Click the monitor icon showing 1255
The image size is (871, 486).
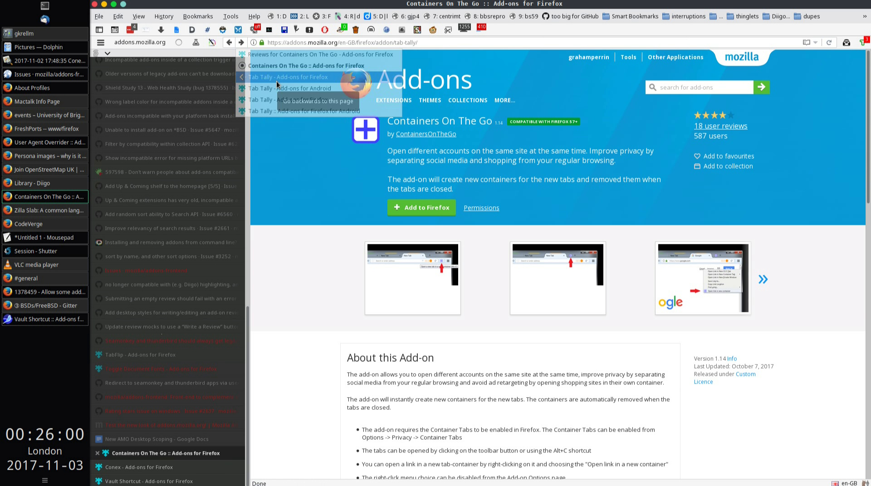[x=465, y=28]
